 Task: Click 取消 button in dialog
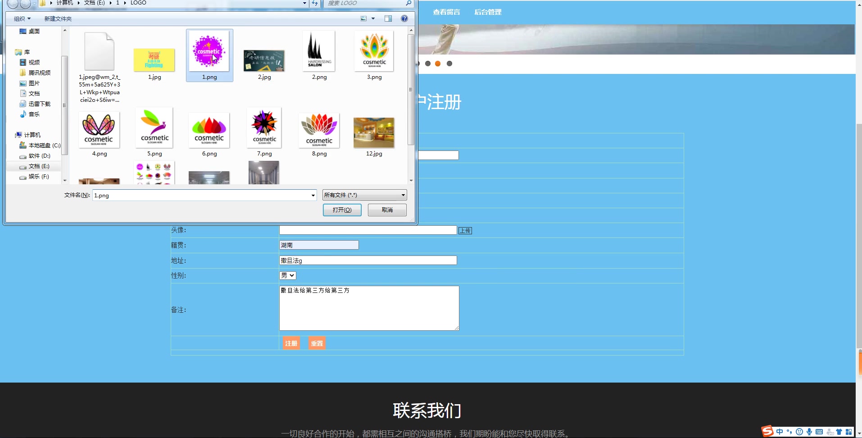pyautogui.click(x=387, y=210)
